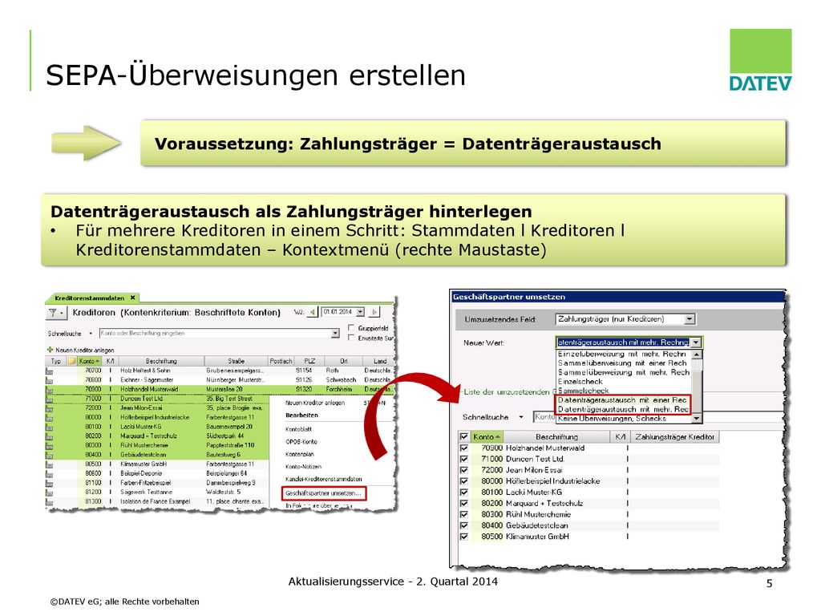
Task: Click the type icon of row 70700
Action: pyautogui.click(x=50, y=371)
